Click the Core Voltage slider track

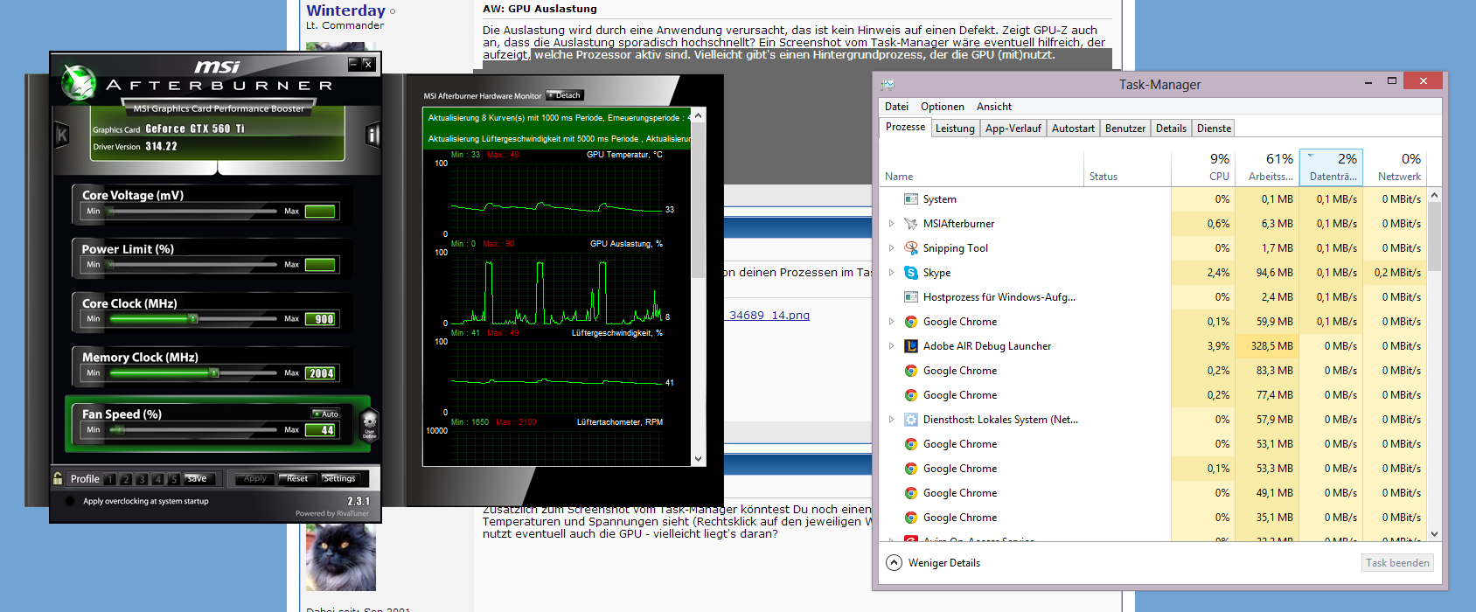point(193,211)
